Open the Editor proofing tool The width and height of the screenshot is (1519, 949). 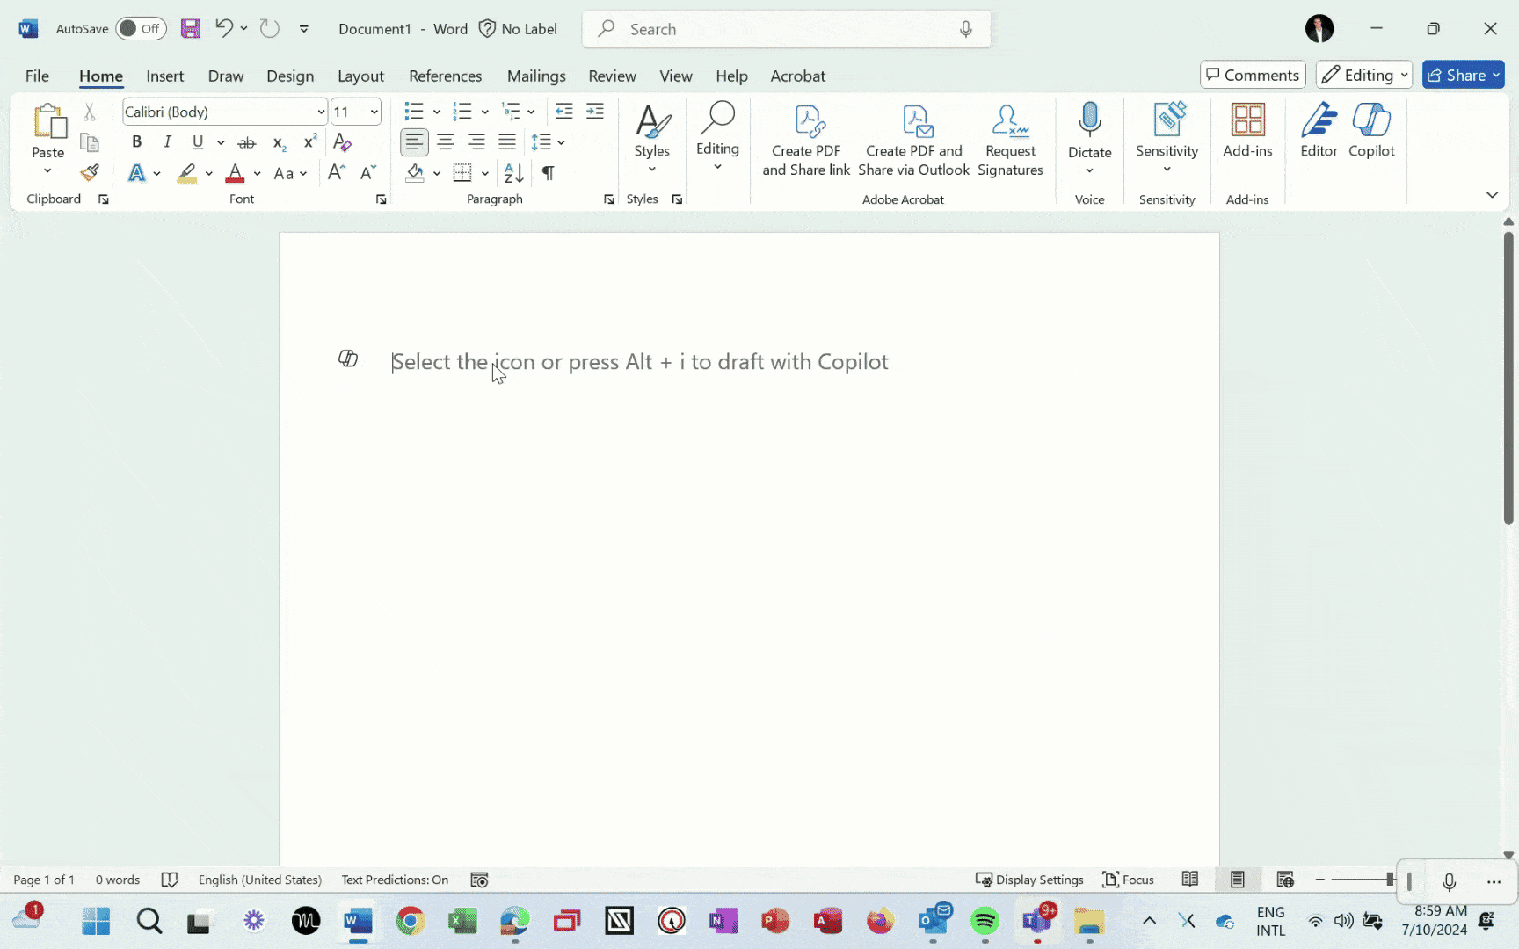click(x=1319, y=131)
